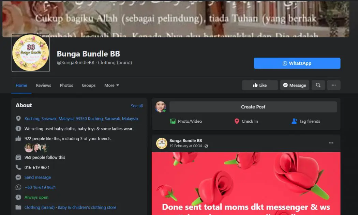Viewport: 358px width, 215px height.
Task: Click the Always open hours text
Action: 36,197
